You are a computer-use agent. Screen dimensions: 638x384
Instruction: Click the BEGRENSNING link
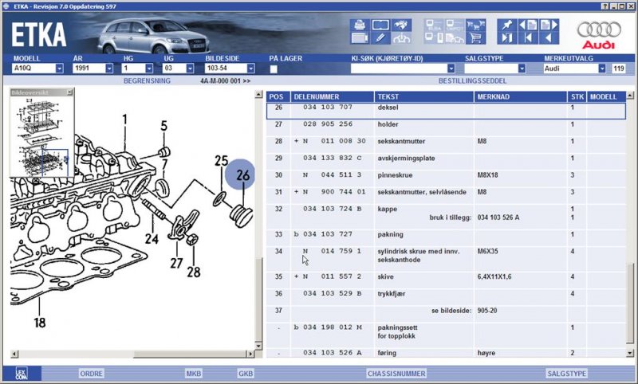(147, 81)
